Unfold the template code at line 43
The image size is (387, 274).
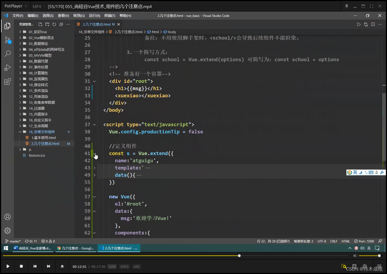click(94, 168)
